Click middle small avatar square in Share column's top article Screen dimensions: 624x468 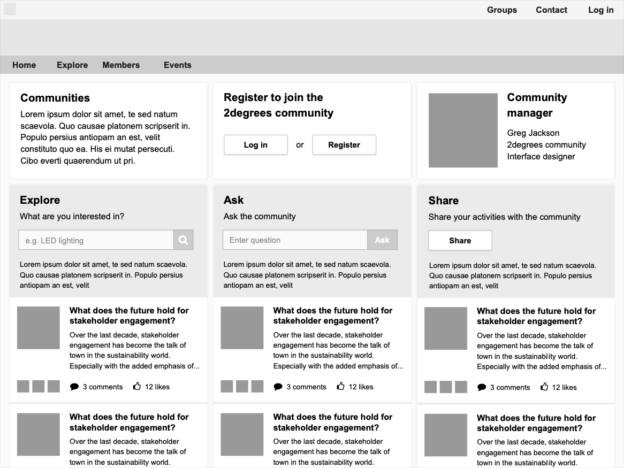click(x=446, y=387)
